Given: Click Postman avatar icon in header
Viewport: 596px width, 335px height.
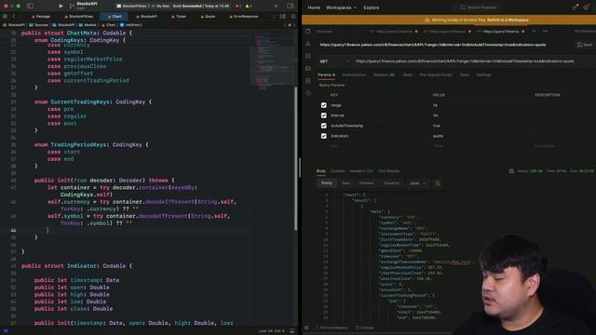Looking at the screenshot, I should (x=587, y=7).
